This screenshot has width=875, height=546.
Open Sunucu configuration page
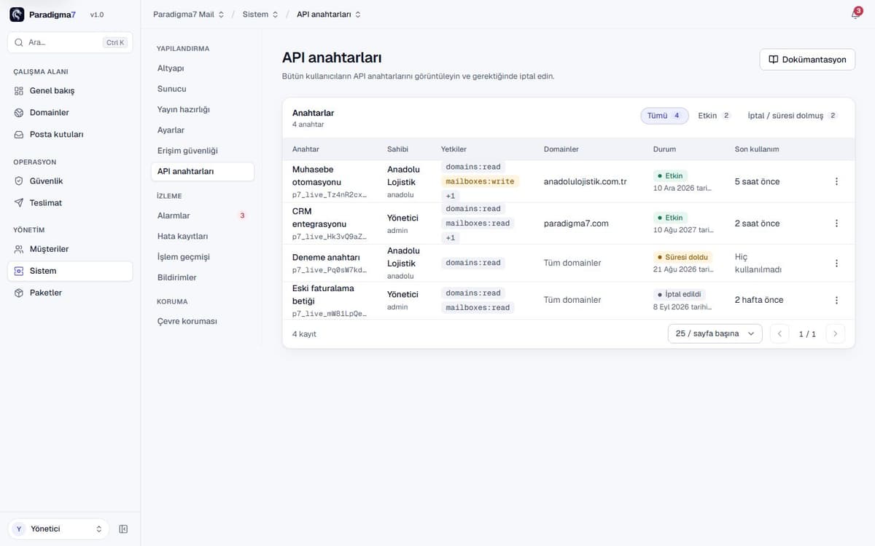pos(203,89)
